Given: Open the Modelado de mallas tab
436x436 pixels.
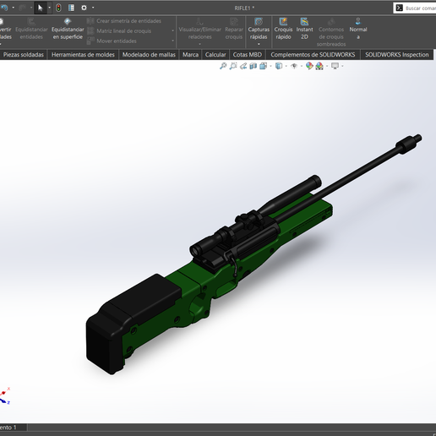Looking at the screenshot, I should pyautogui.click(x=149, y=55).
